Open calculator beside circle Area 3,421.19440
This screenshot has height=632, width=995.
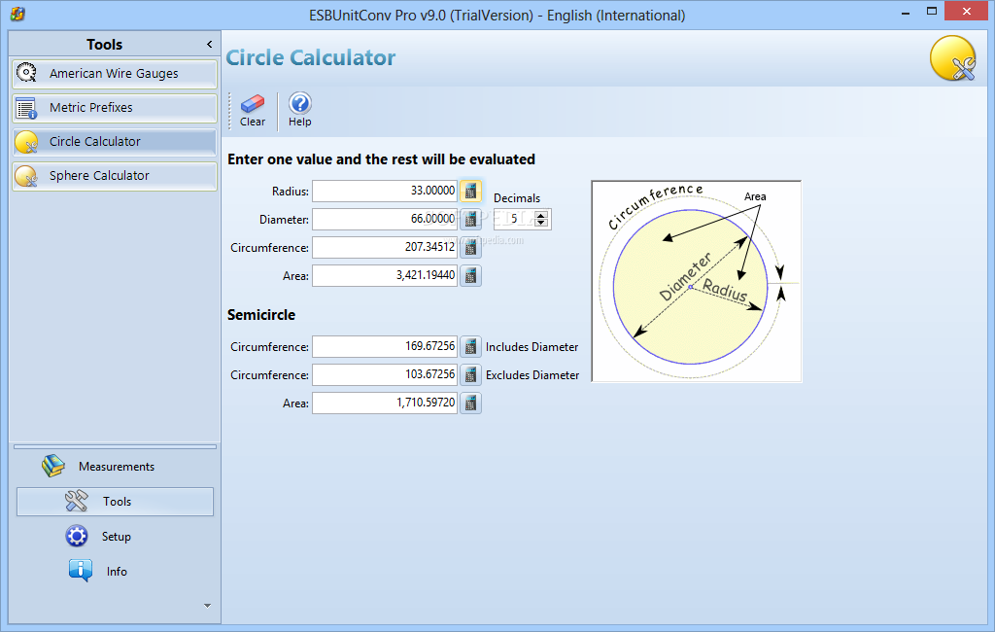(471, 276)
